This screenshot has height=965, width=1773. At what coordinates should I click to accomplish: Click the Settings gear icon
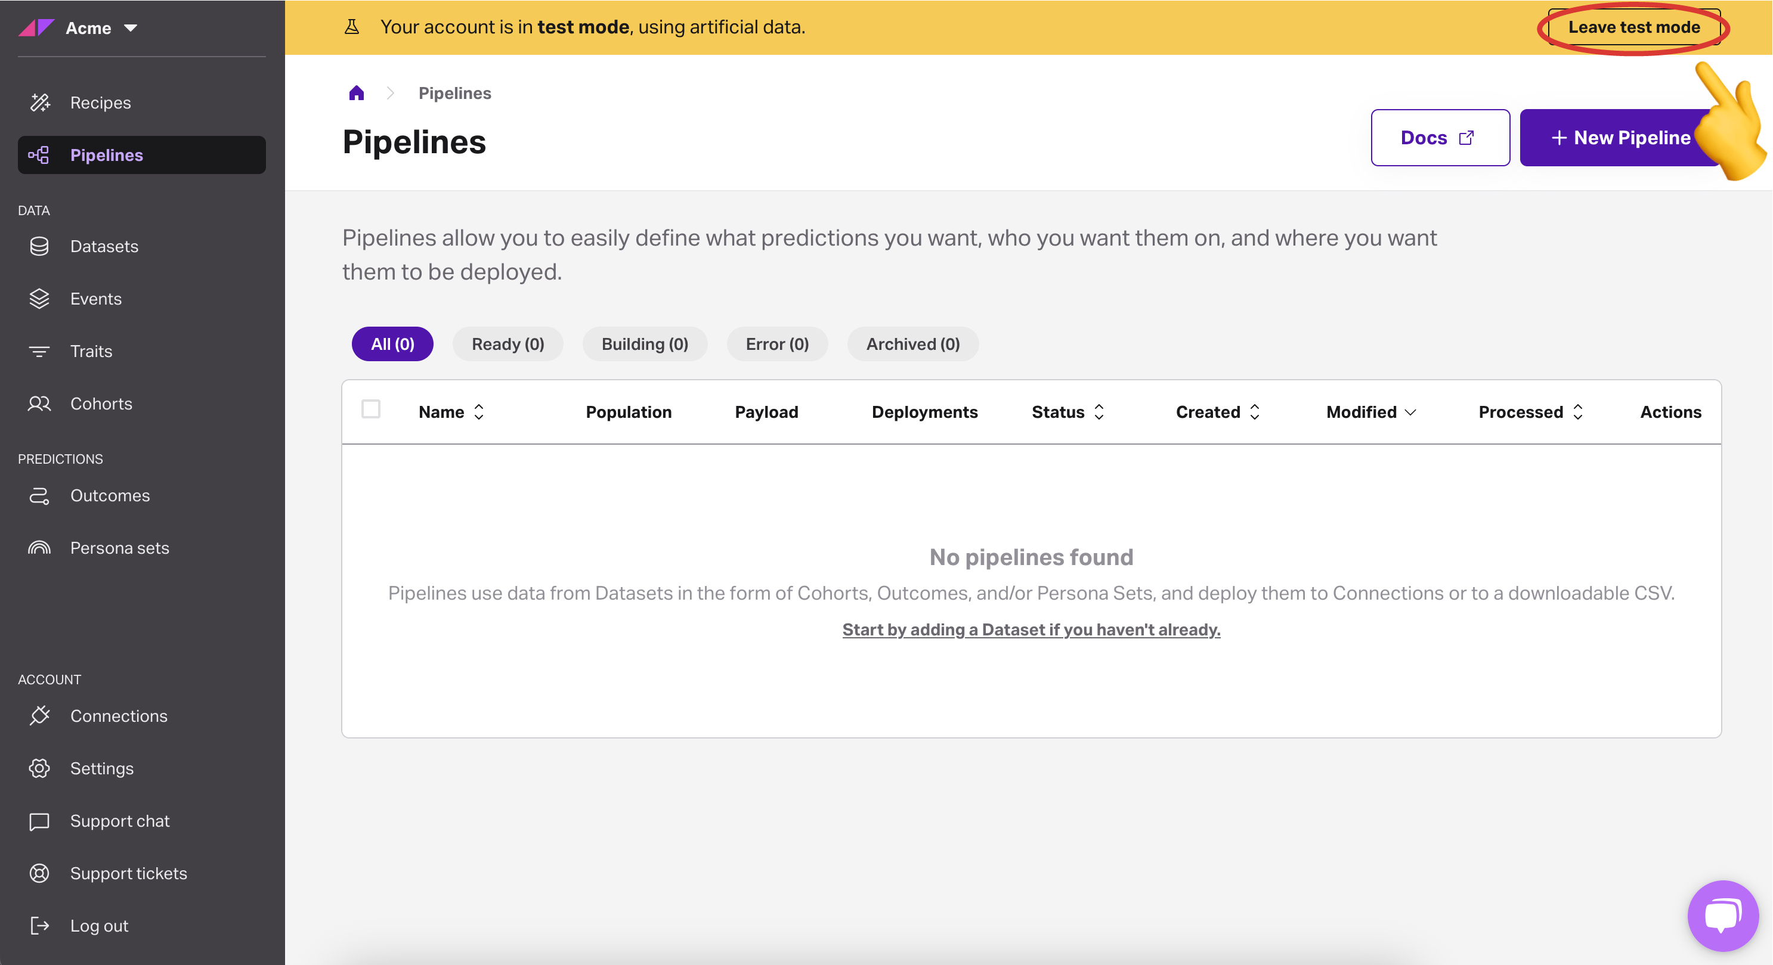tap(39, 768)
